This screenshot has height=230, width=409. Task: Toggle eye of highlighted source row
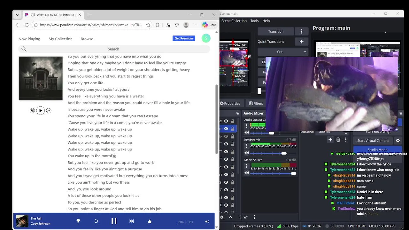[x=226, y=129]
